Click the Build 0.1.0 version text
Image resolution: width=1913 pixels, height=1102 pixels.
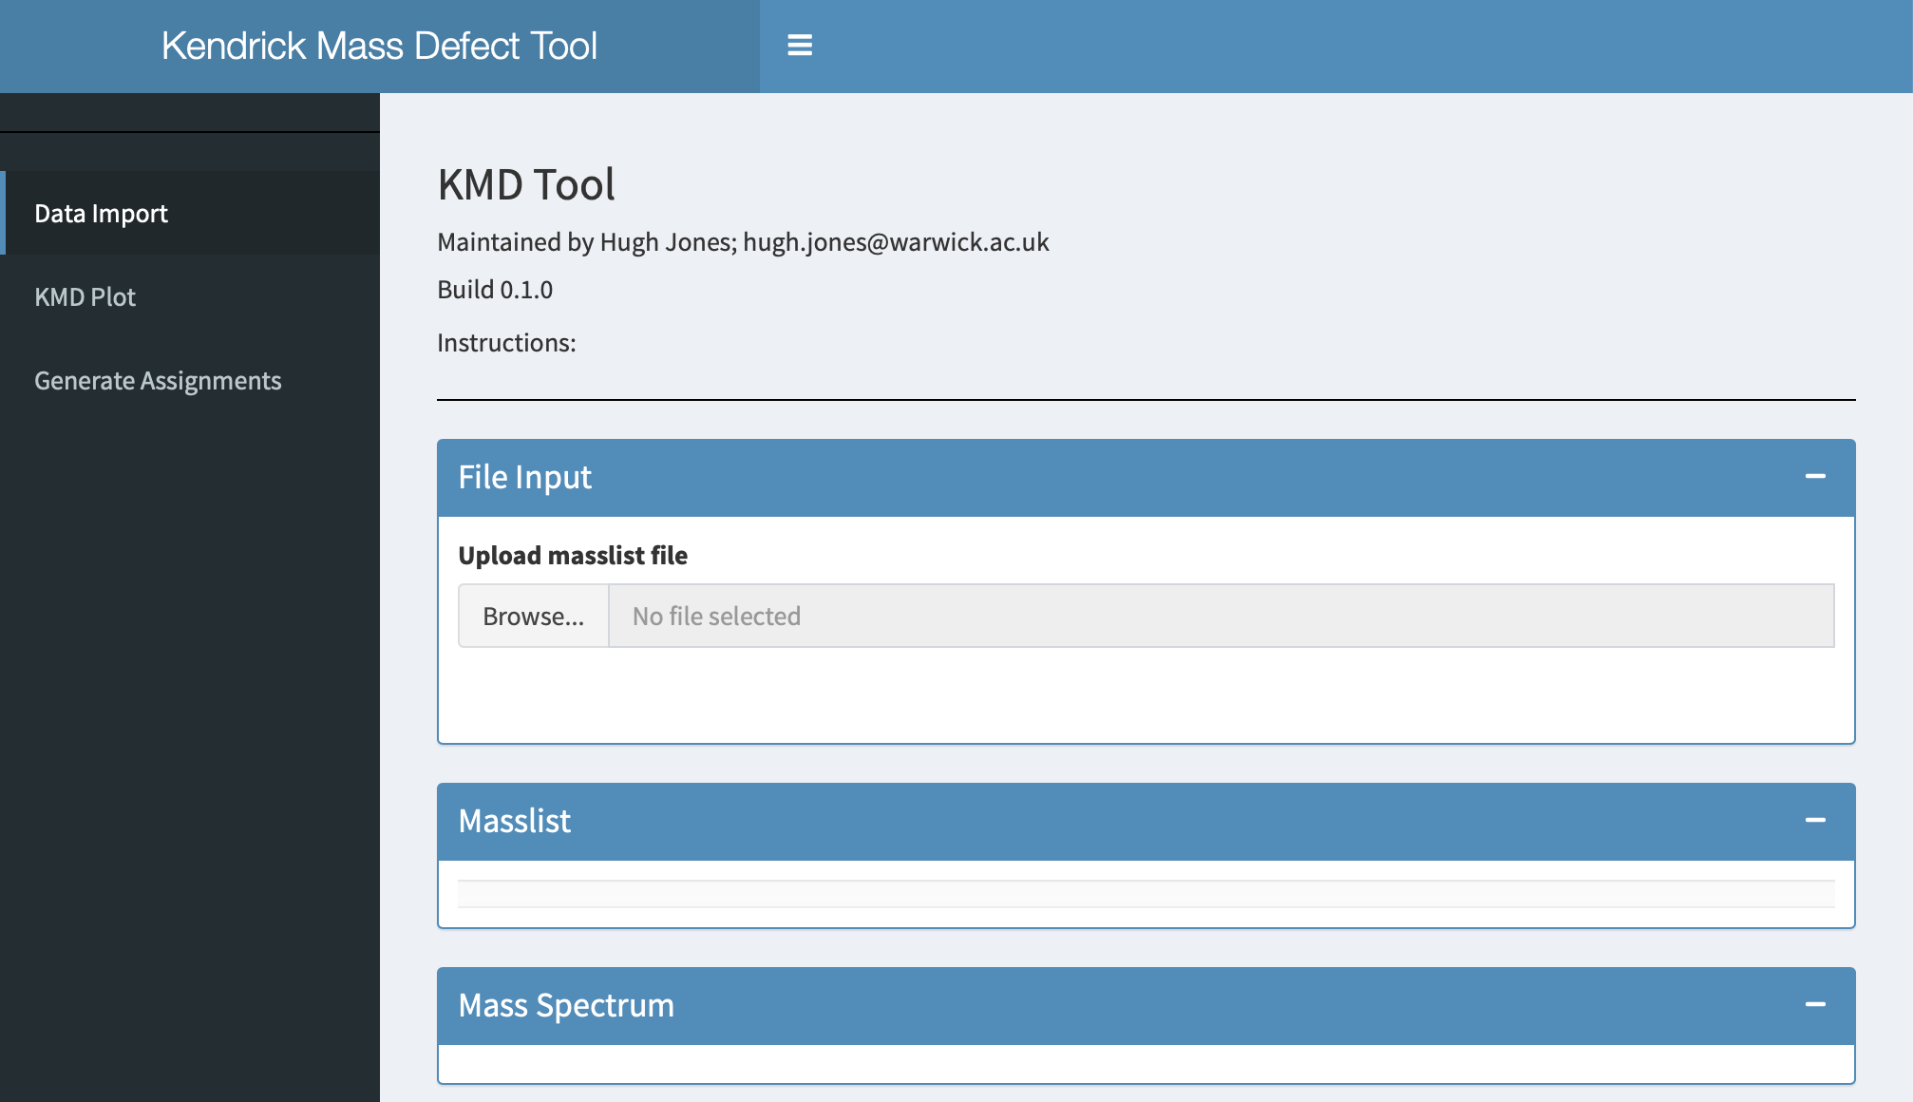pos(495,290)
